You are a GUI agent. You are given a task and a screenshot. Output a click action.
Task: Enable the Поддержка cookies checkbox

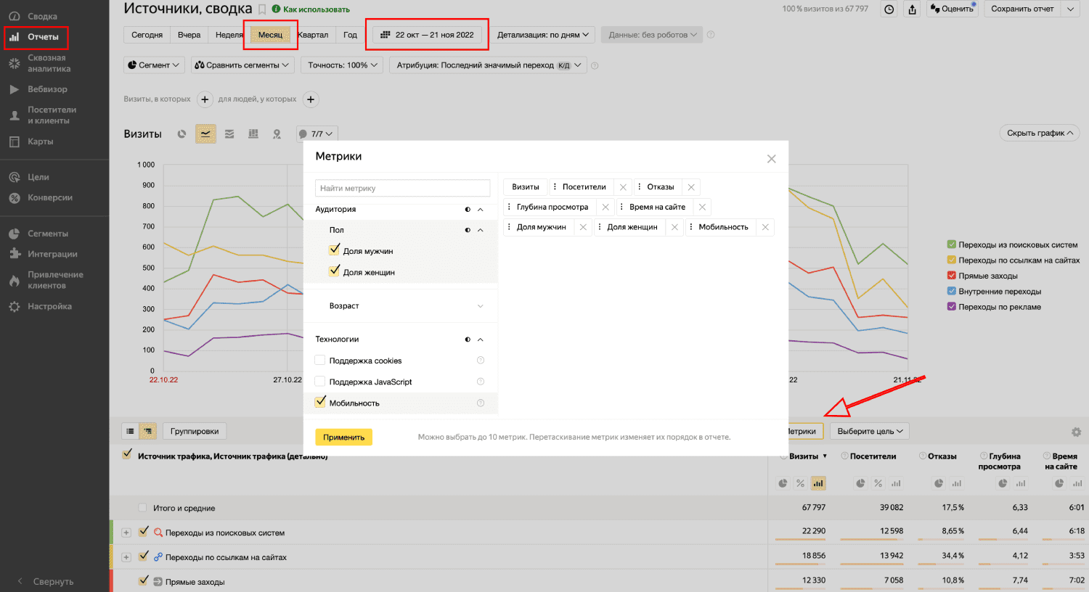click(x=320, y=361)
